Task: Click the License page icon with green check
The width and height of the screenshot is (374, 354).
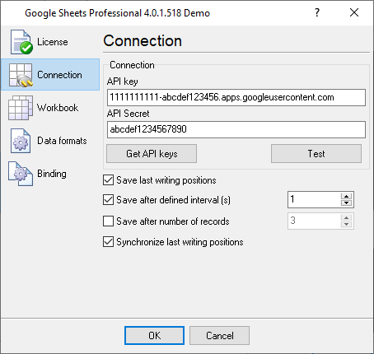Action: 21,42
